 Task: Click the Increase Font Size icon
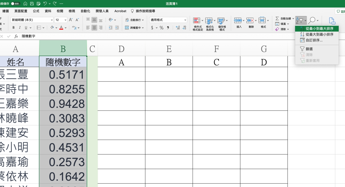pos(71,20)
